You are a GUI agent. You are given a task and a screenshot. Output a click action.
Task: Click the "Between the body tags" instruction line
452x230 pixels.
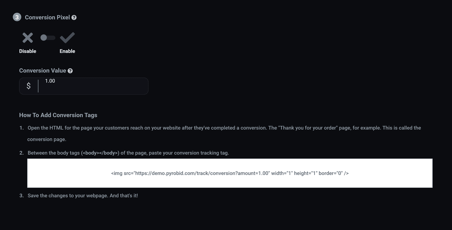128,153
